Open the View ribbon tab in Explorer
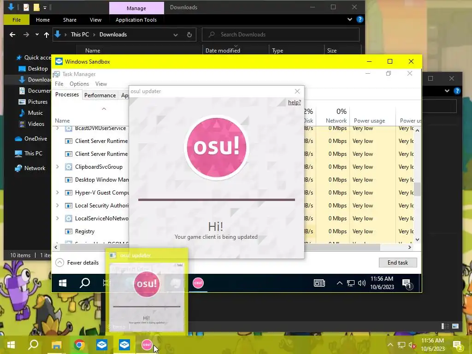Image resolution: width=472 pixels, height=354 pixels. tap(95, 20)
